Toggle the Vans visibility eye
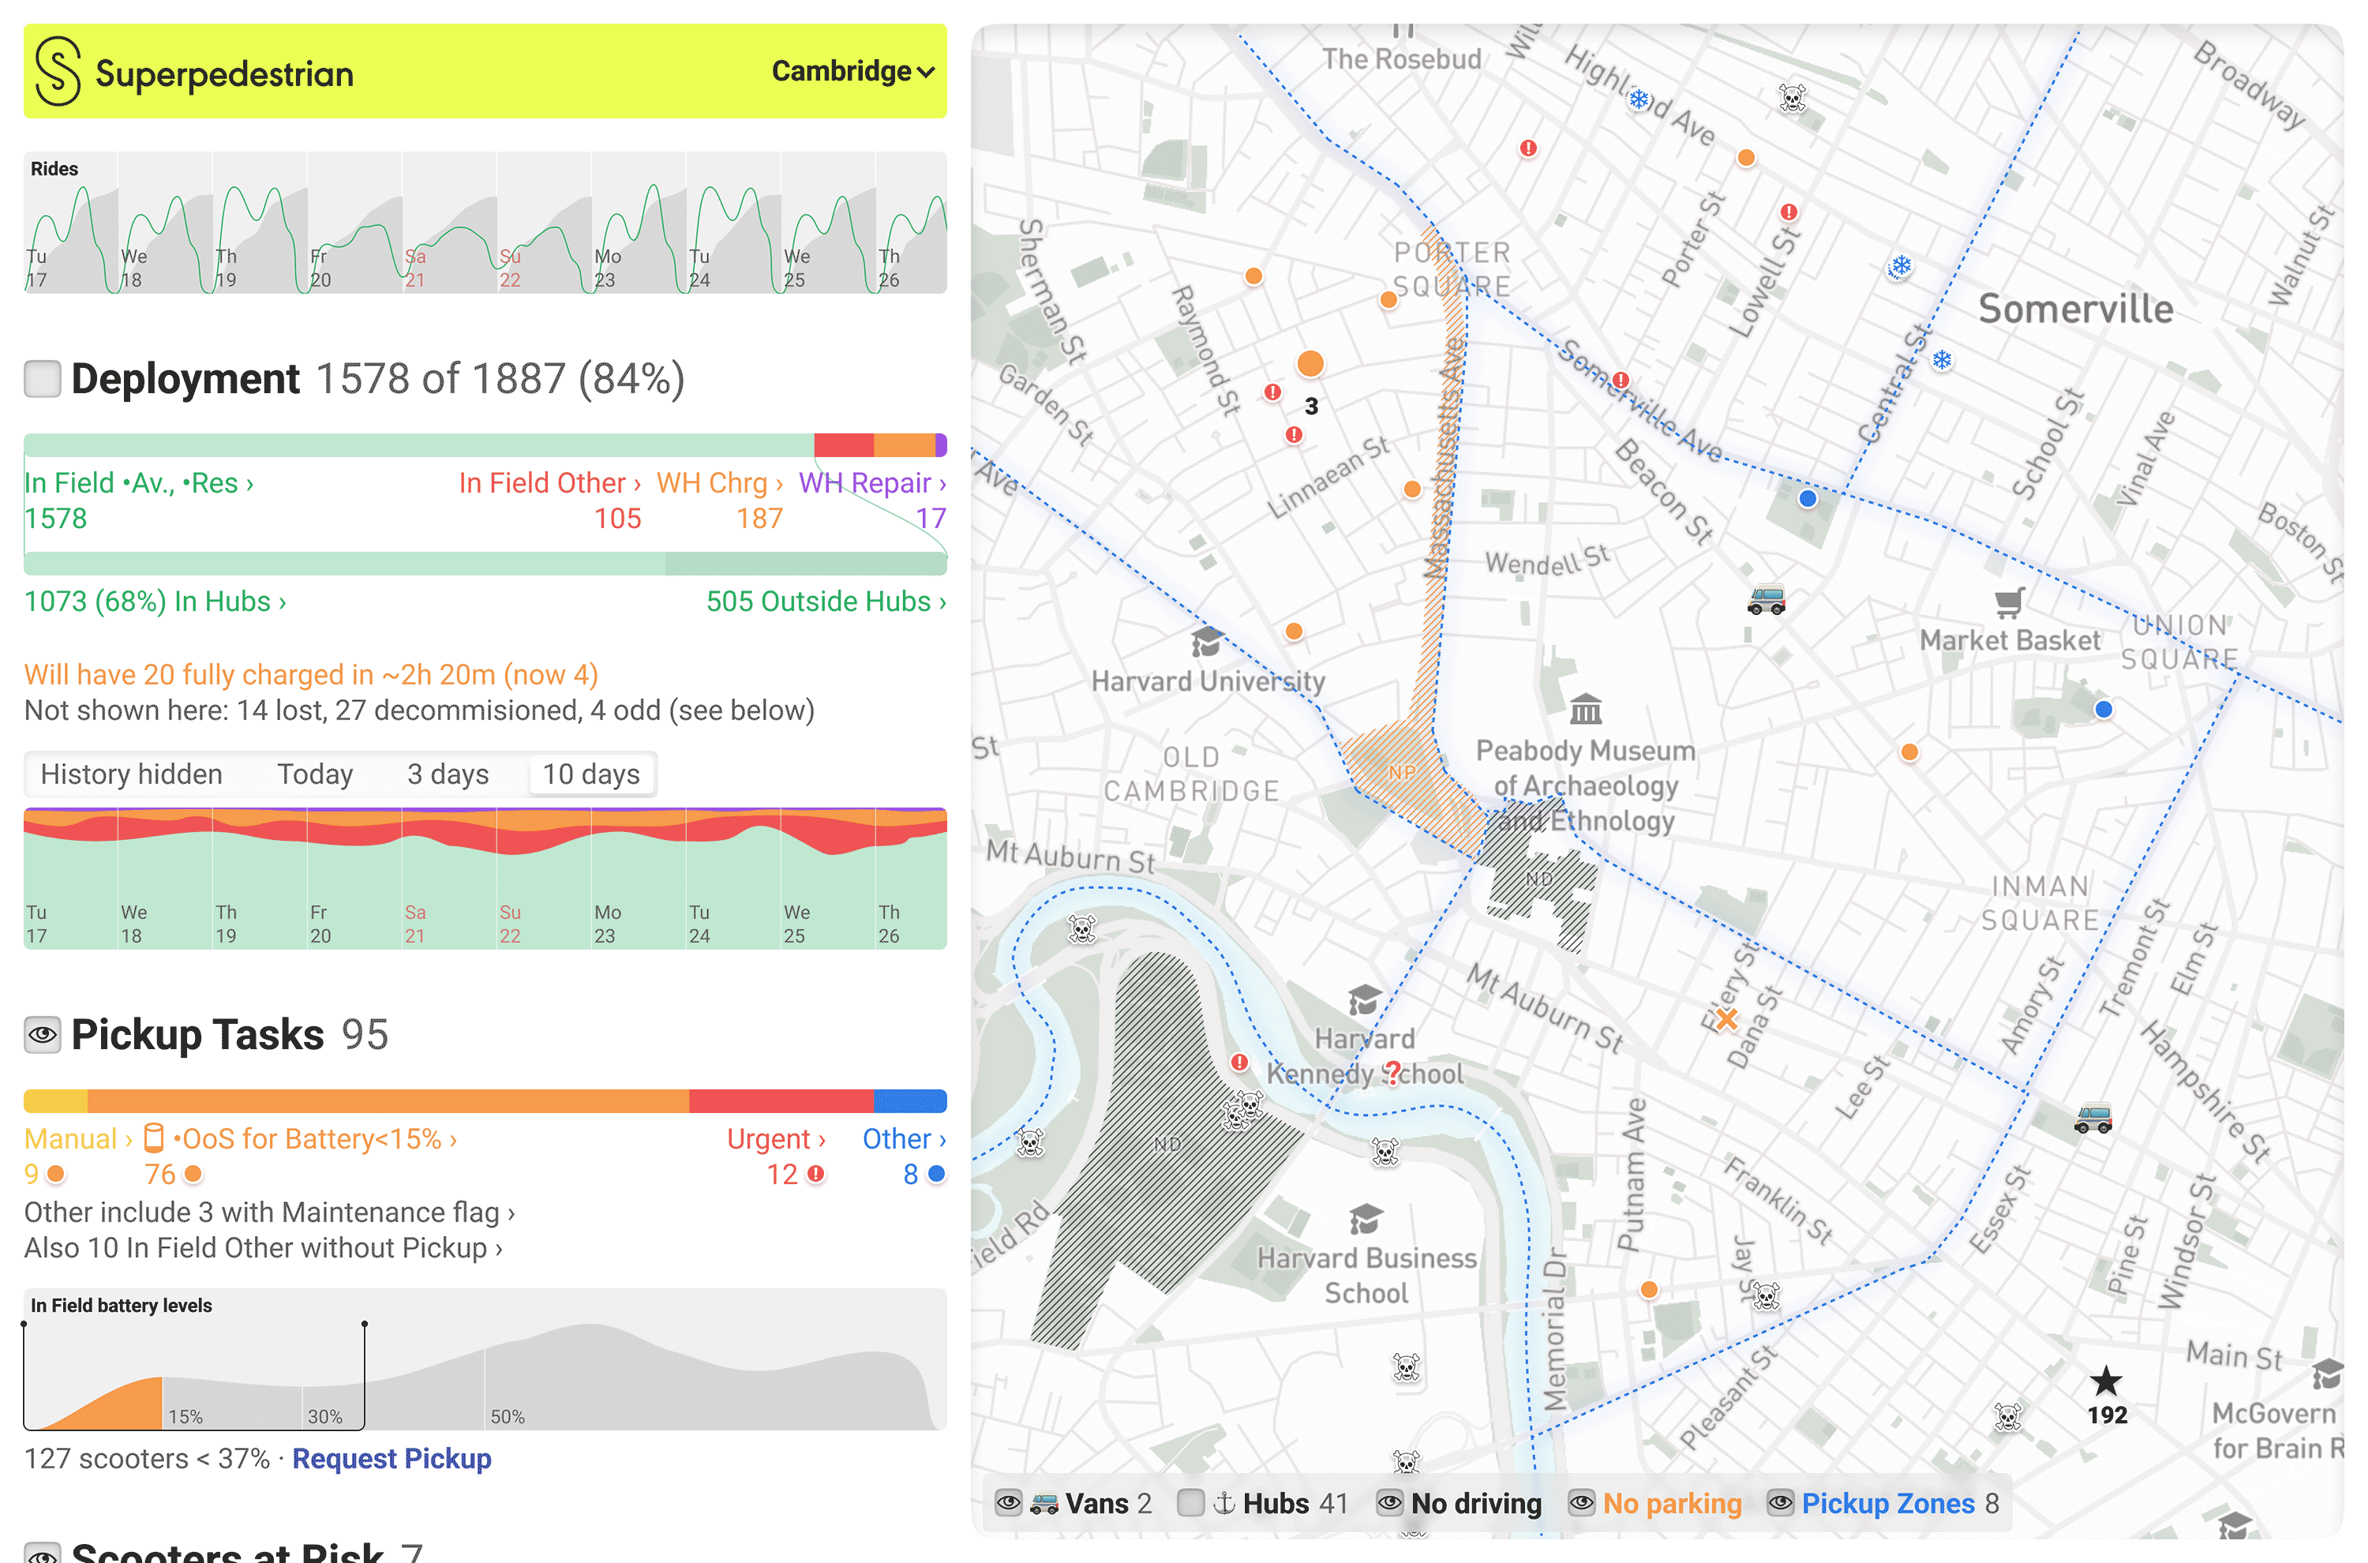This screenshot has height=1563, width=2368. pyautogui.click(x=1008, y=1503)
